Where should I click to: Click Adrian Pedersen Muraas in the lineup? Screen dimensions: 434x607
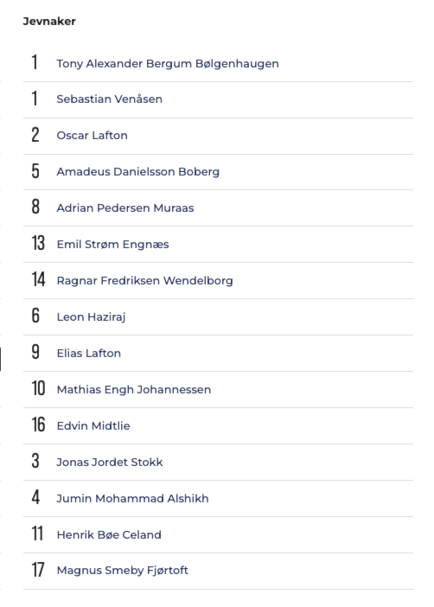(125, 208)
